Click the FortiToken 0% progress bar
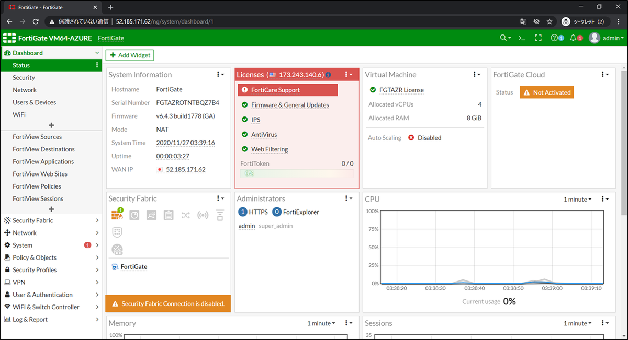 coord(297,173)
